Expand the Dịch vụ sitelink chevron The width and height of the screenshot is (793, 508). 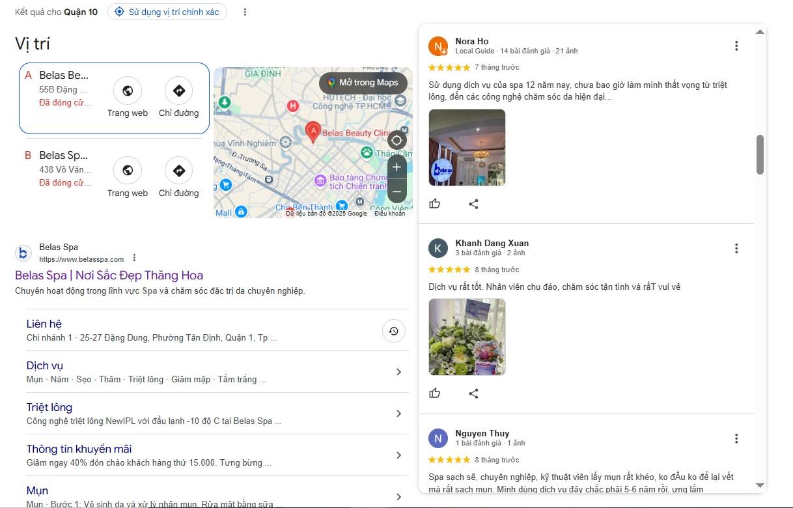[x=399, y=372]
